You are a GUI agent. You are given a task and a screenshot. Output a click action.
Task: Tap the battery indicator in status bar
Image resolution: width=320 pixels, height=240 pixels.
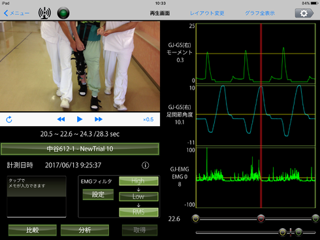click(x=315, y=3)
